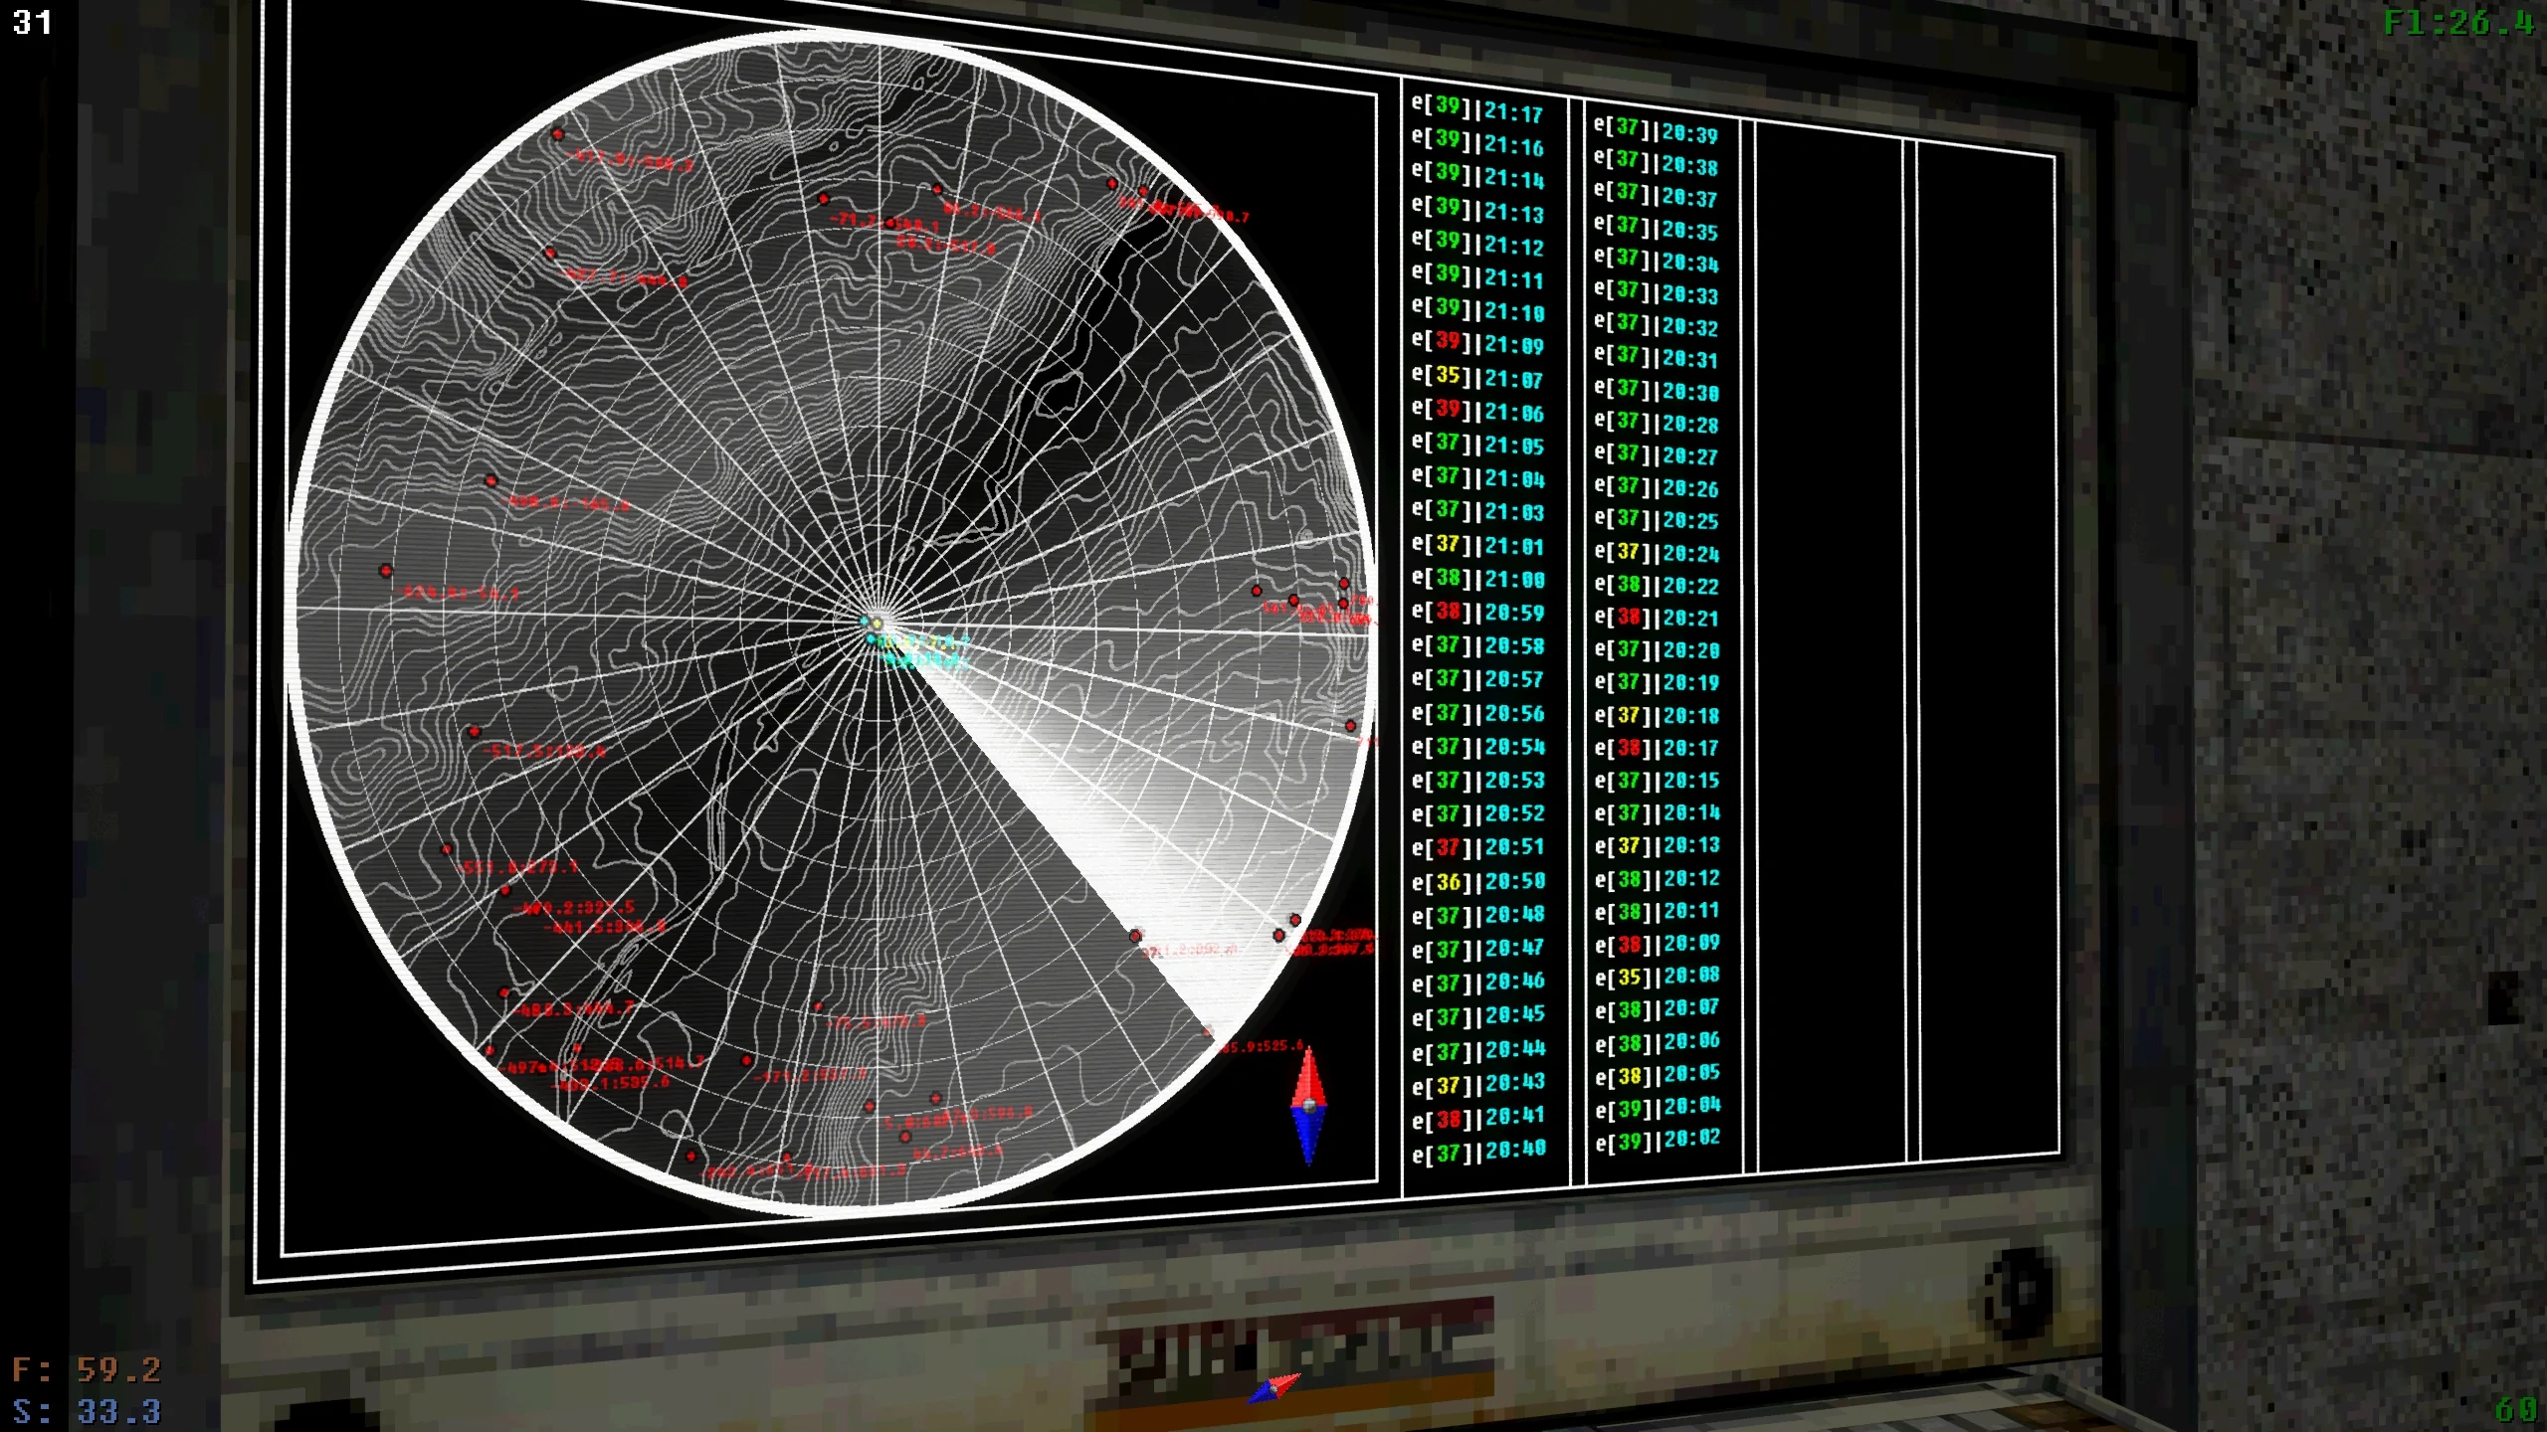Viewport: 2547px width, 1432px height.
Task: Select log entry e[35]|20:08
Action: (x=1657, y=977)
